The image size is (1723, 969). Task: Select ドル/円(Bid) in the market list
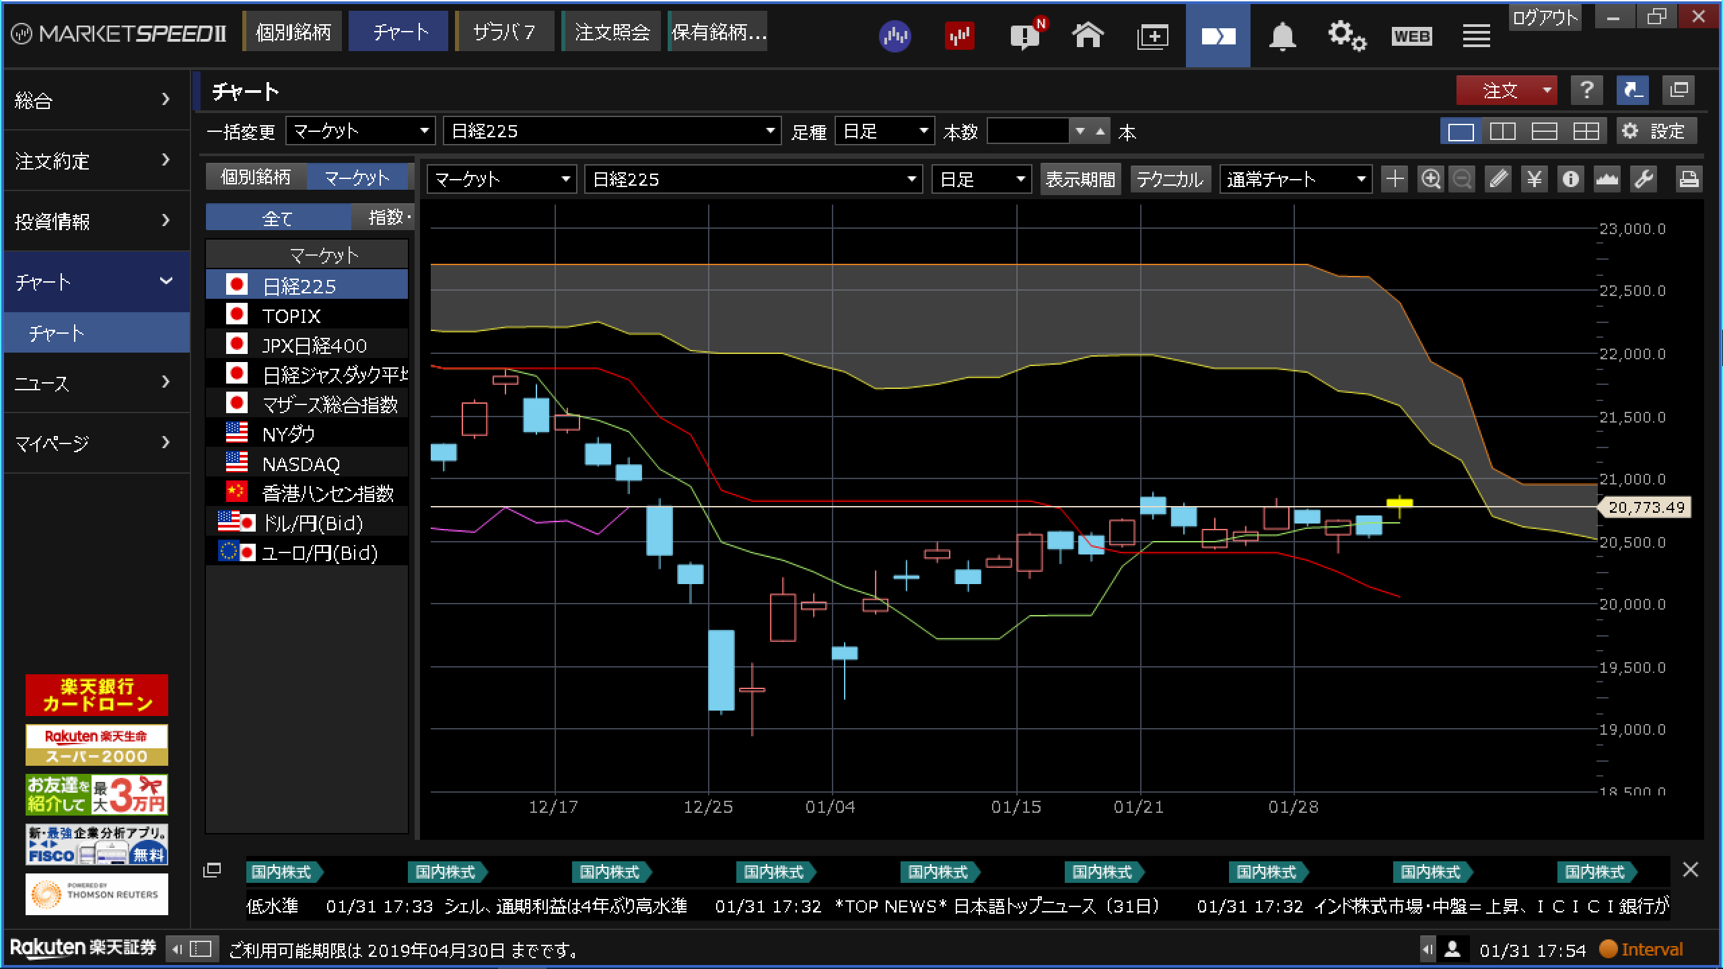coord(307,522)
